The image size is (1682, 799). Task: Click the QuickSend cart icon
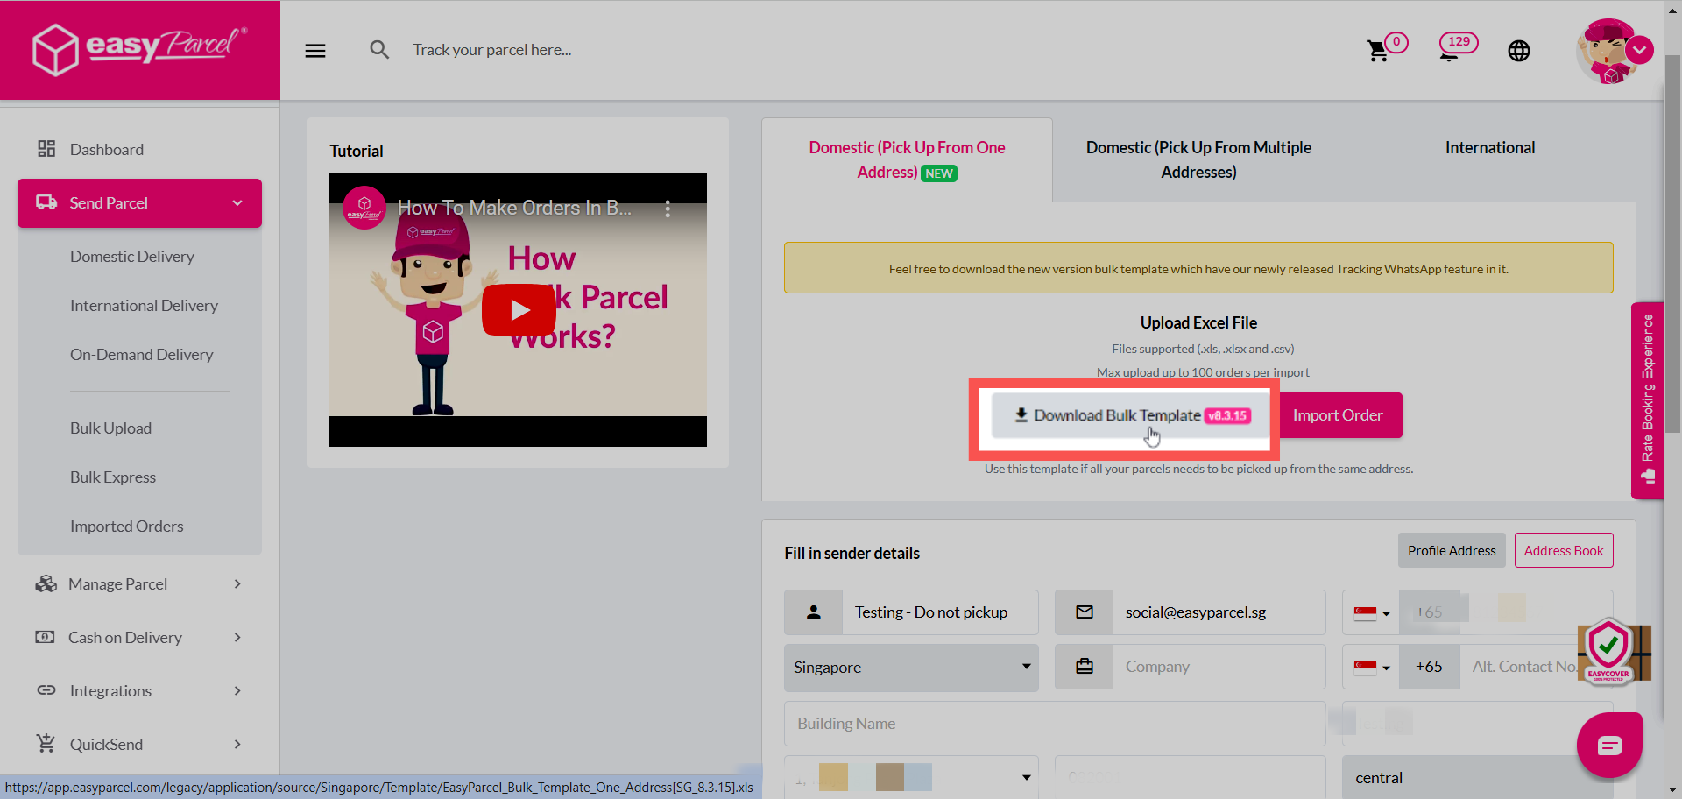tap(46, 743)
